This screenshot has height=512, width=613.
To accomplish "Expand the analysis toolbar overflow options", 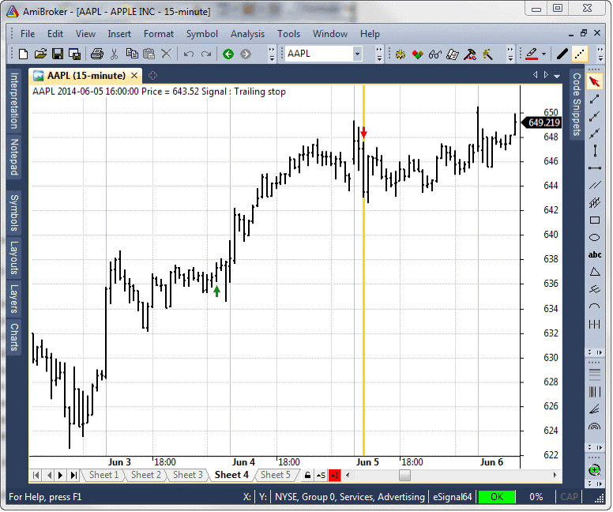I will [510, 54].
